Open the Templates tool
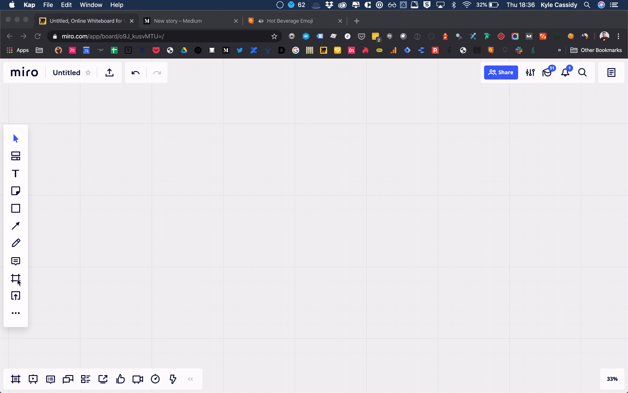Screen dimensions: 628x393 [x=16, y=156]
